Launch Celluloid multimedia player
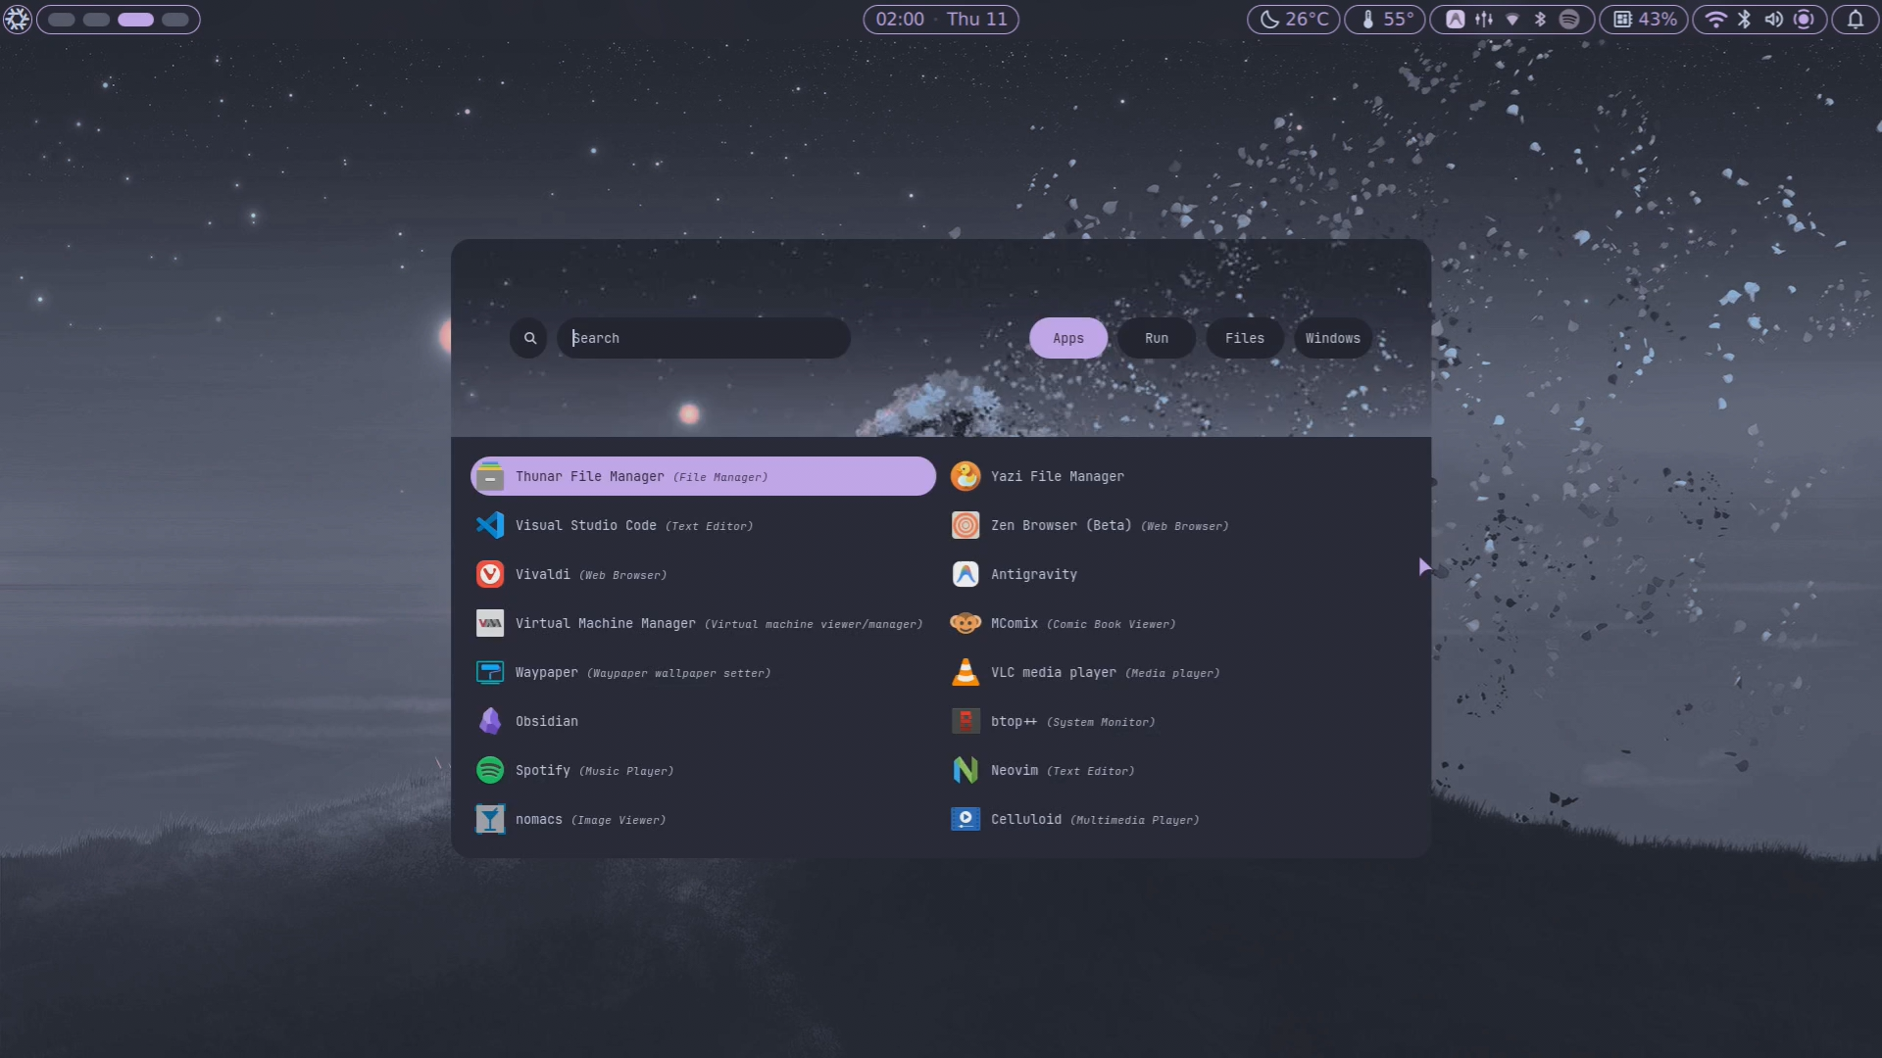 point(1178,819)
